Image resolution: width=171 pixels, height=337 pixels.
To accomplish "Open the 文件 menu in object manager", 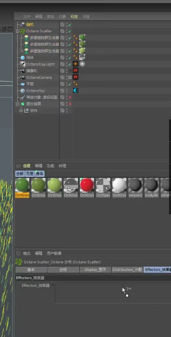I will click(27, 16).
